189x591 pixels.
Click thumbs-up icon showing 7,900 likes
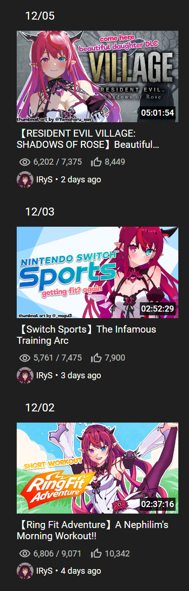coord(97,358)
